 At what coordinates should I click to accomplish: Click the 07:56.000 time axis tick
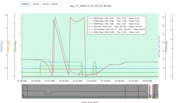pyautogui.click(x=119, y=81)
